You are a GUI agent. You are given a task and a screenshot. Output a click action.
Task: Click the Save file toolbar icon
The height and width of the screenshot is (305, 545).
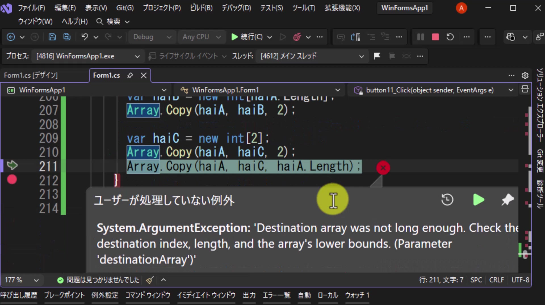pyautogui.click(x=52, y=37)
